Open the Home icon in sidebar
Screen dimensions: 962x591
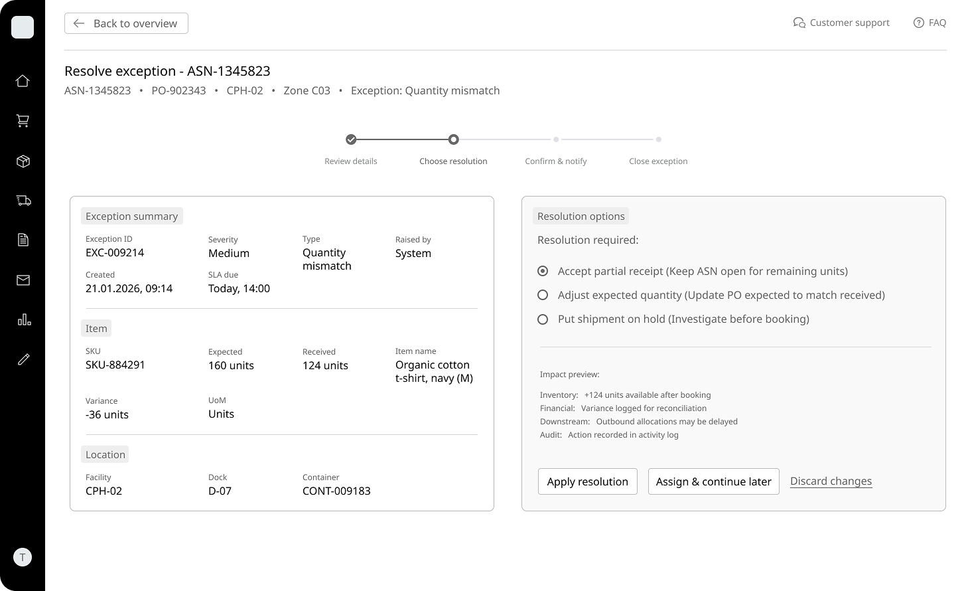click(23, 81)
